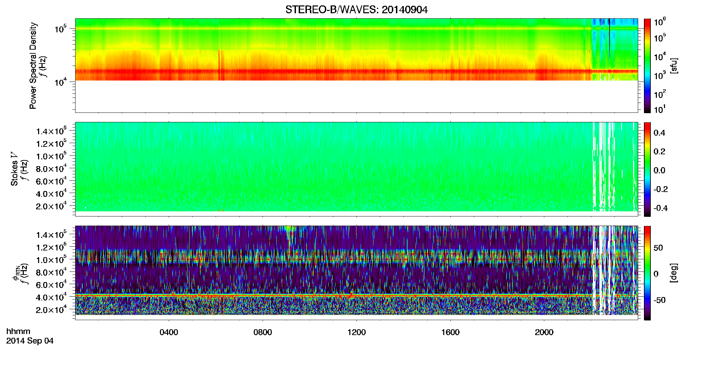This screenshot has width=713, height=367.
Task: Click the STEREO-B/WAVES: 20140904 plot title
Action: click(356, 10)
